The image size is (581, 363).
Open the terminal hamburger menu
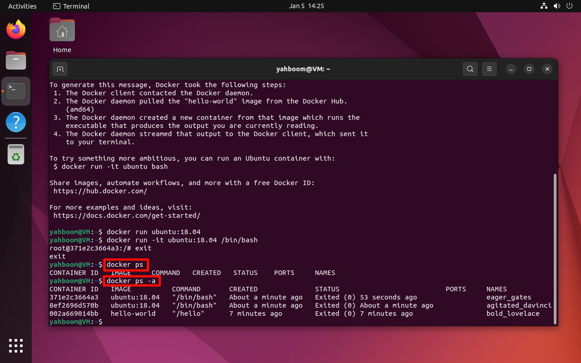[489, 69]
